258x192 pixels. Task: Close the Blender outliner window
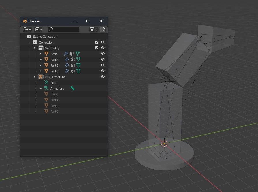(x=101, y=21)
